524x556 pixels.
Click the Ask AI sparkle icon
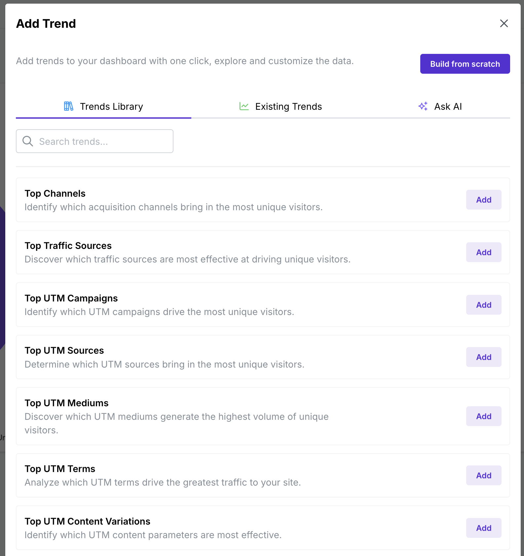tap(423, 106)
